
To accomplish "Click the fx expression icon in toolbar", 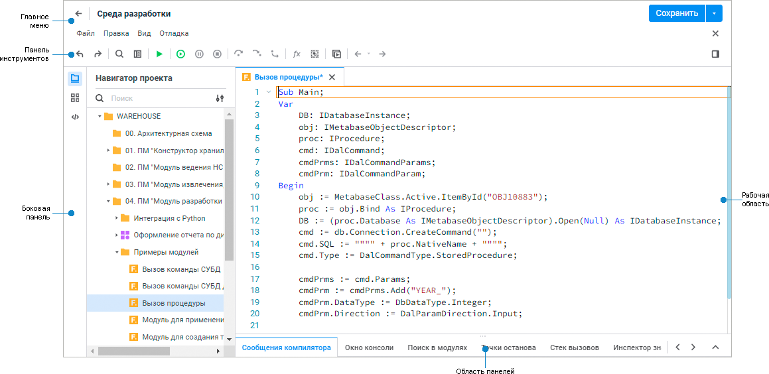I will 297,54.
